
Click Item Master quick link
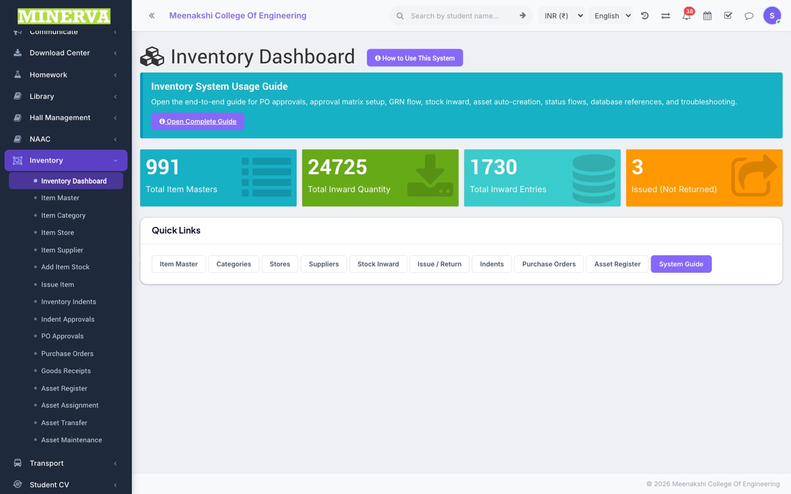[179, 264]
